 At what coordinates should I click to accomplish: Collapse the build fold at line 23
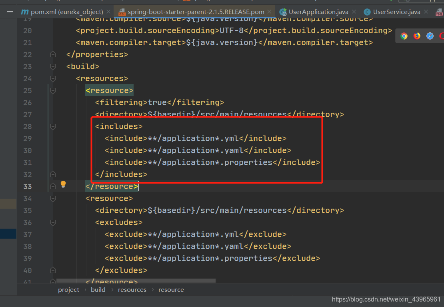[53, 66]
